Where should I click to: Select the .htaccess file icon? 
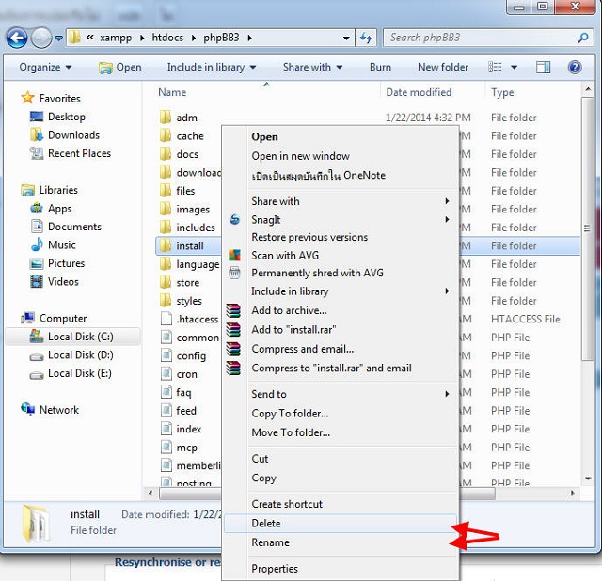pyautogui.click(x=166, y=319)
